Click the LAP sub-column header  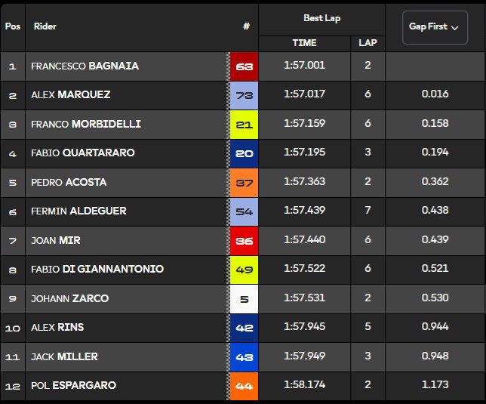(x=368, y=43)
